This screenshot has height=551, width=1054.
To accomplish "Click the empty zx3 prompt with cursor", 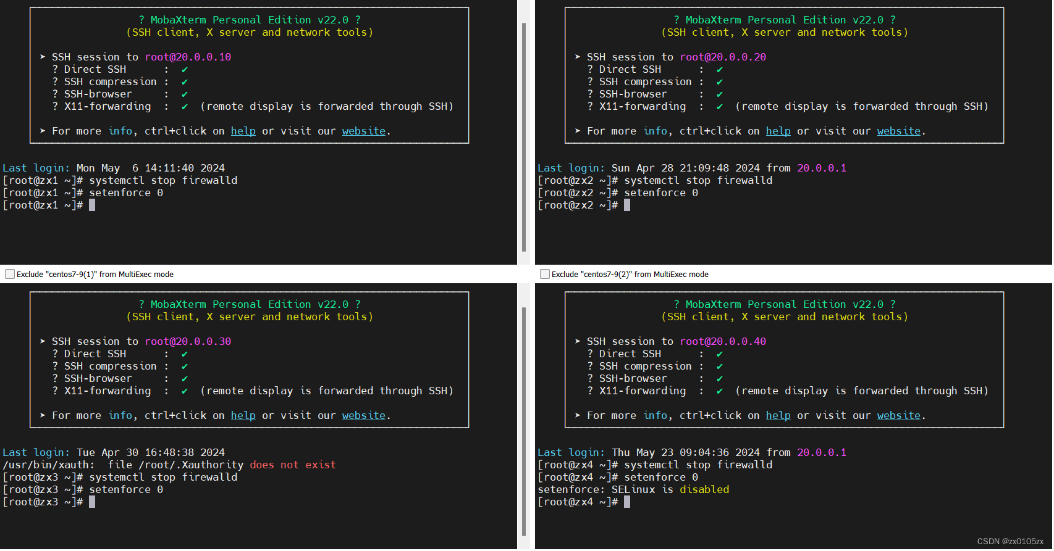I will [x=49, y=502].
